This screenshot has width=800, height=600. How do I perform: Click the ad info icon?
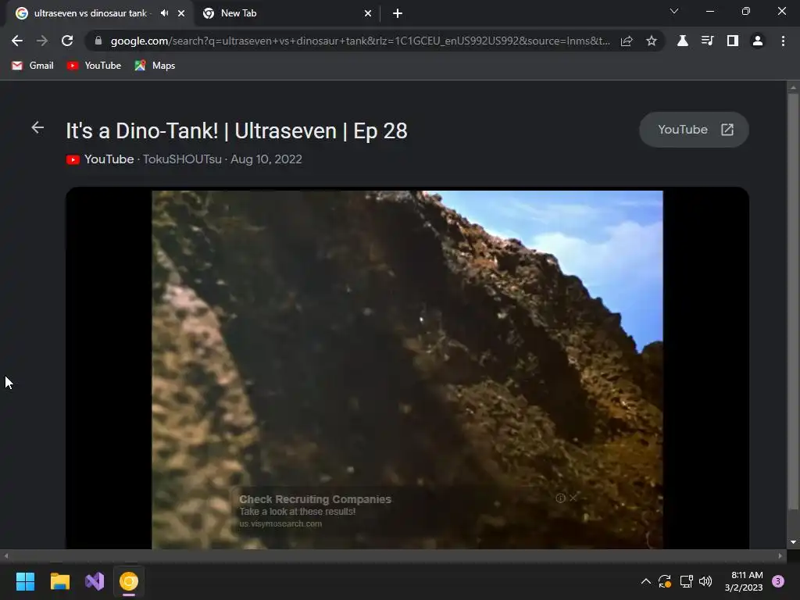560,498
